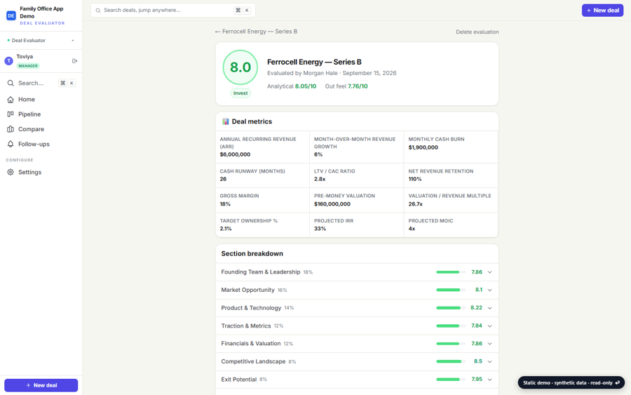
Task: Click the back arrow before Ferrocell Energy
Action: (x=218, y=32)
